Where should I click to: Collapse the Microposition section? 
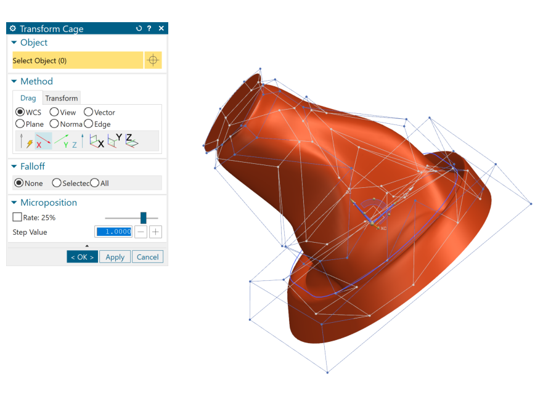click(x=14, y=203)
